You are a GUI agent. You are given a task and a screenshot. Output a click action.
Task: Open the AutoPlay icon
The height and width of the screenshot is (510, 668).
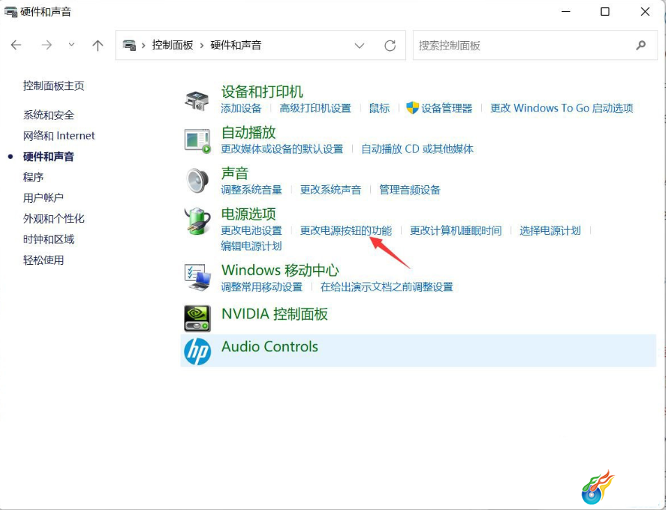(x=197, y=141)
